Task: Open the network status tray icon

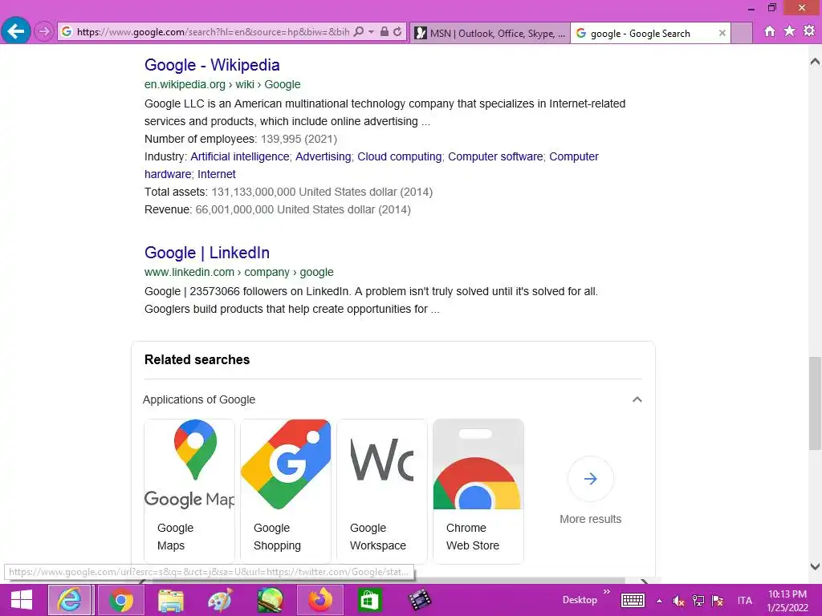Action: pyautogui.click(x=698, y=601)
